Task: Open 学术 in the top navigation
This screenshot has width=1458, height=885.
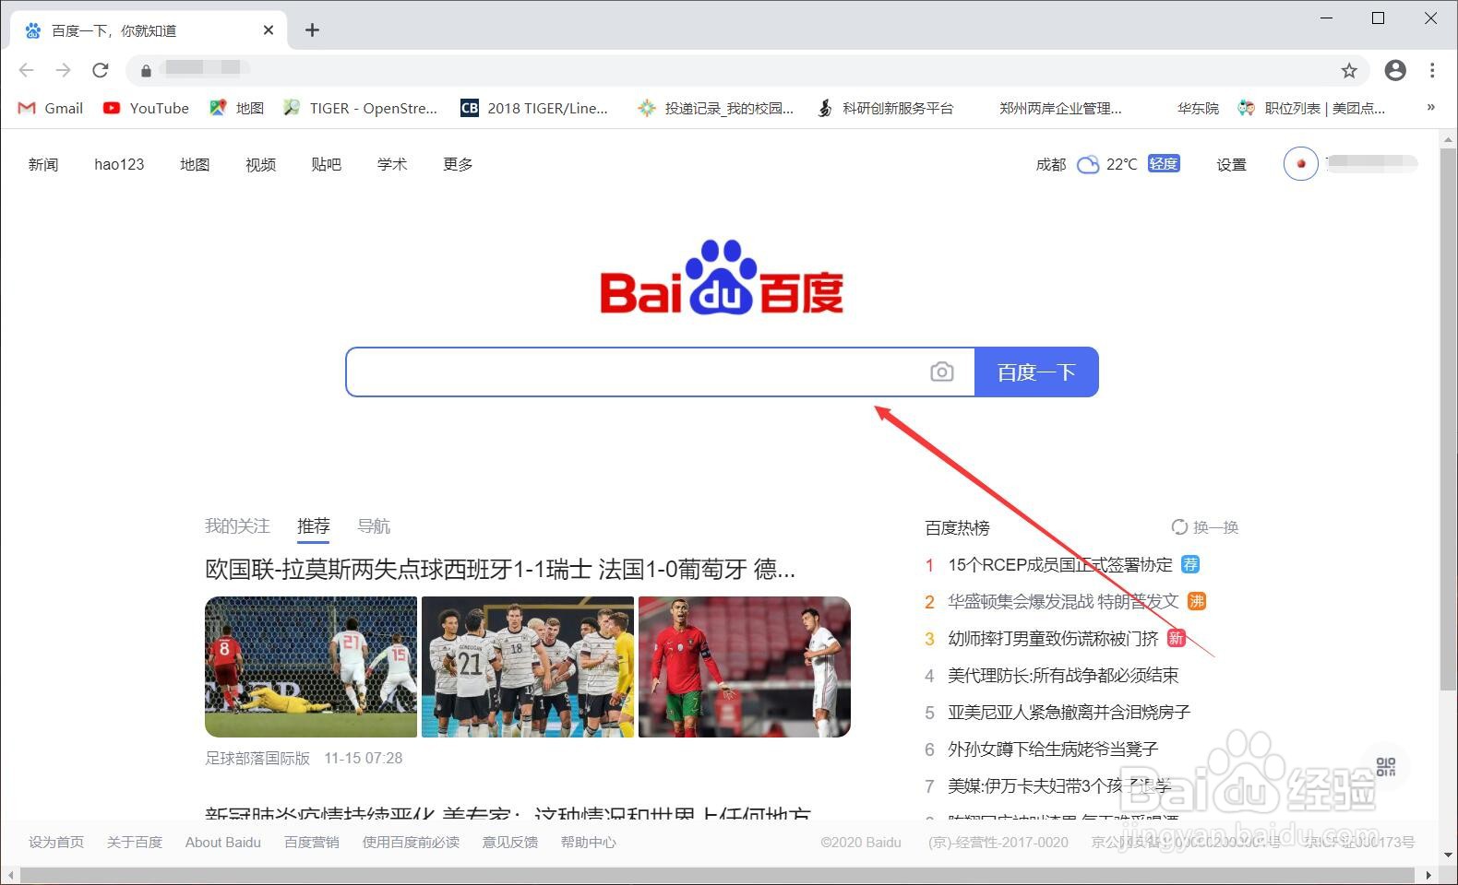Action: [x=392, y=164]
